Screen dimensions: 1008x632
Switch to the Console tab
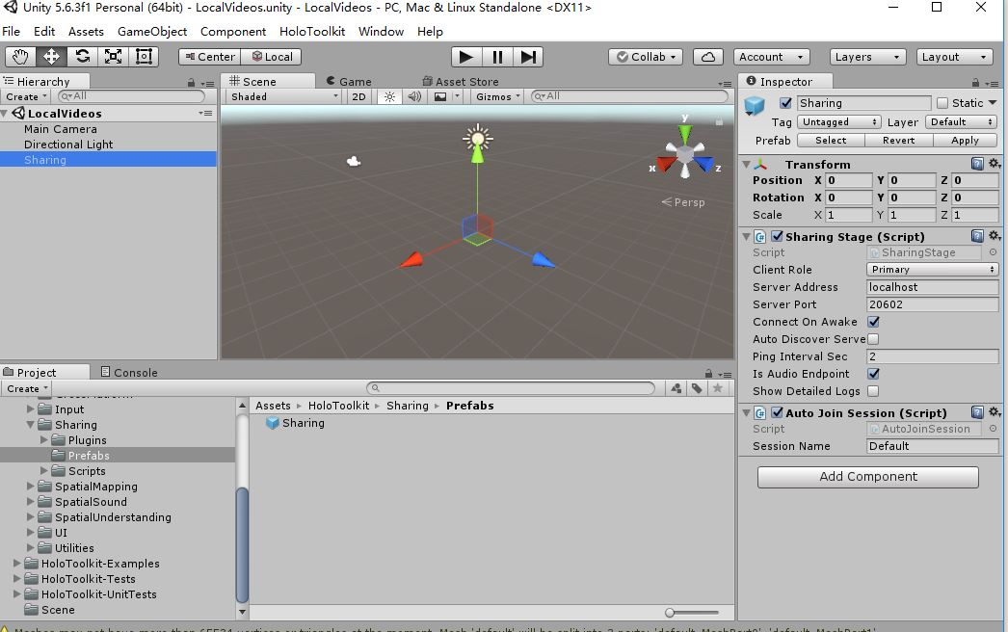click(129, 372)
